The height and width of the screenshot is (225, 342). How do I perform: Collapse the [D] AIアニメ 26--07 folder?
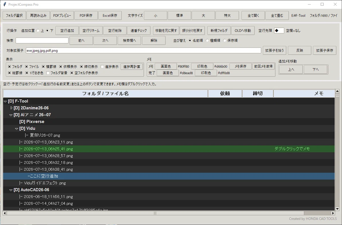[x=11, y=115]
